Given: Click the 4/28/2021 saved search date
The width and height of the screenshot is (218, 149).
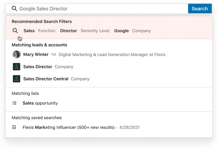Looking at the screenshot, I should (x=129, y=127).
